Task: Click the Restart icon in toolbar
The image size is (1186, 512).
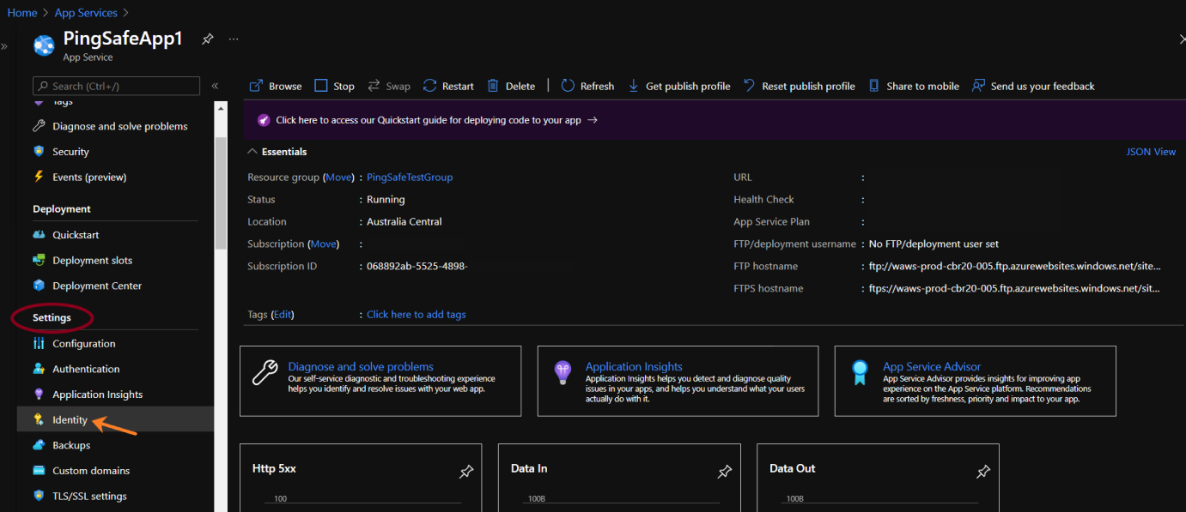Action: coord(430,86)
